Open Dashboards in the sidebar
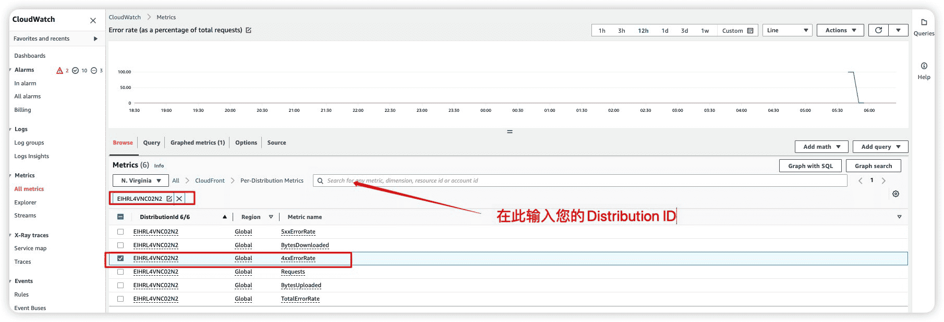944x322 pixels. tap(30, 56)
